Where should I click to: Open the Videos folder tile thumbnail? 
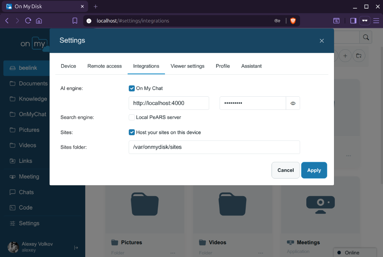(232, 204)
